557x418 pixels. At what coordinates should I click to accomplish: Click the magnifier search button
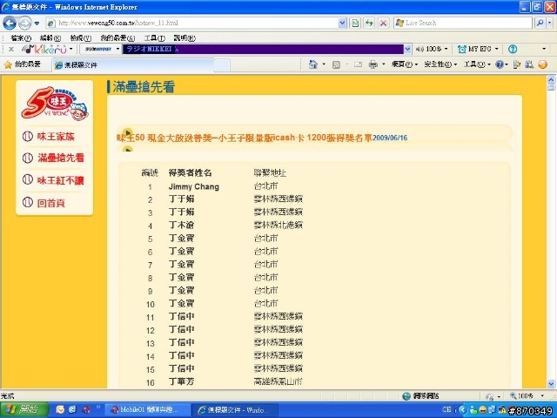[540, 24]
